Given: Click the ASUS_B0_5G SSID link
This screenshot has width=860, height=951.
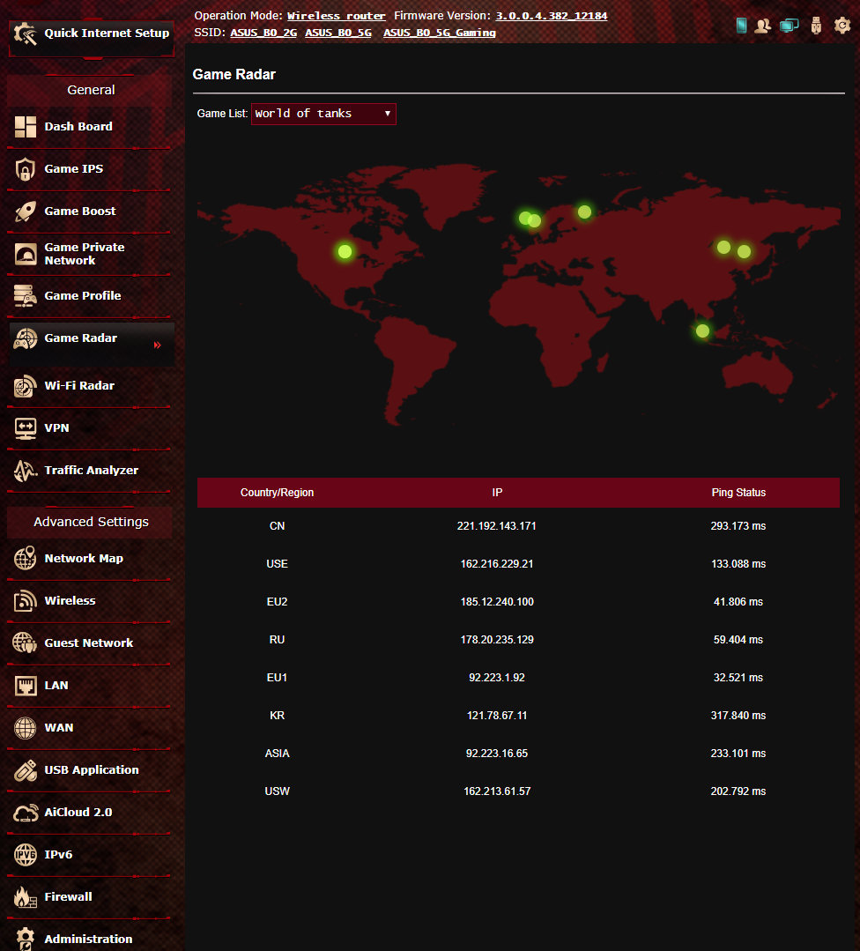Looking at the screenshot, I should coord(337,33).
